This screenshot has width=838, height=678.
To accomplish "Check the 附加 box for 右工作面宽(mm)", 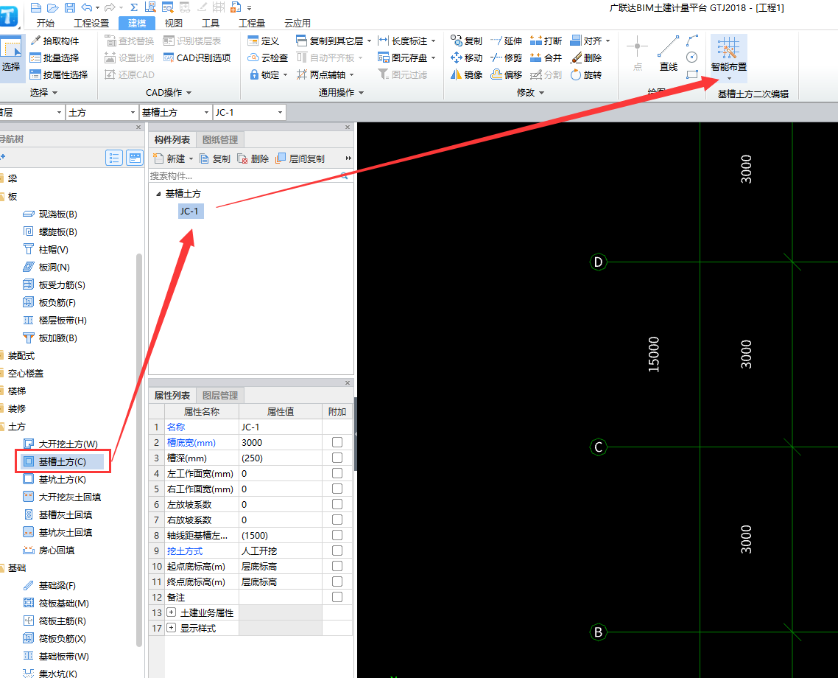I will tap(337, 489).
